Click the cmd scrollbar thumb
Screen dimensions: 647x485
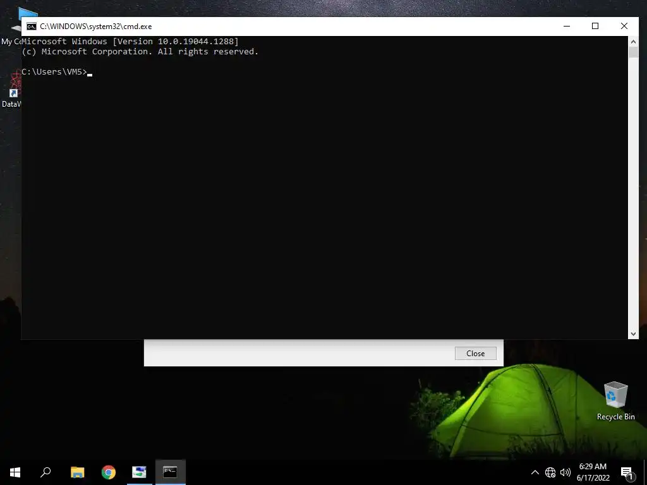(x=633, y=52)
